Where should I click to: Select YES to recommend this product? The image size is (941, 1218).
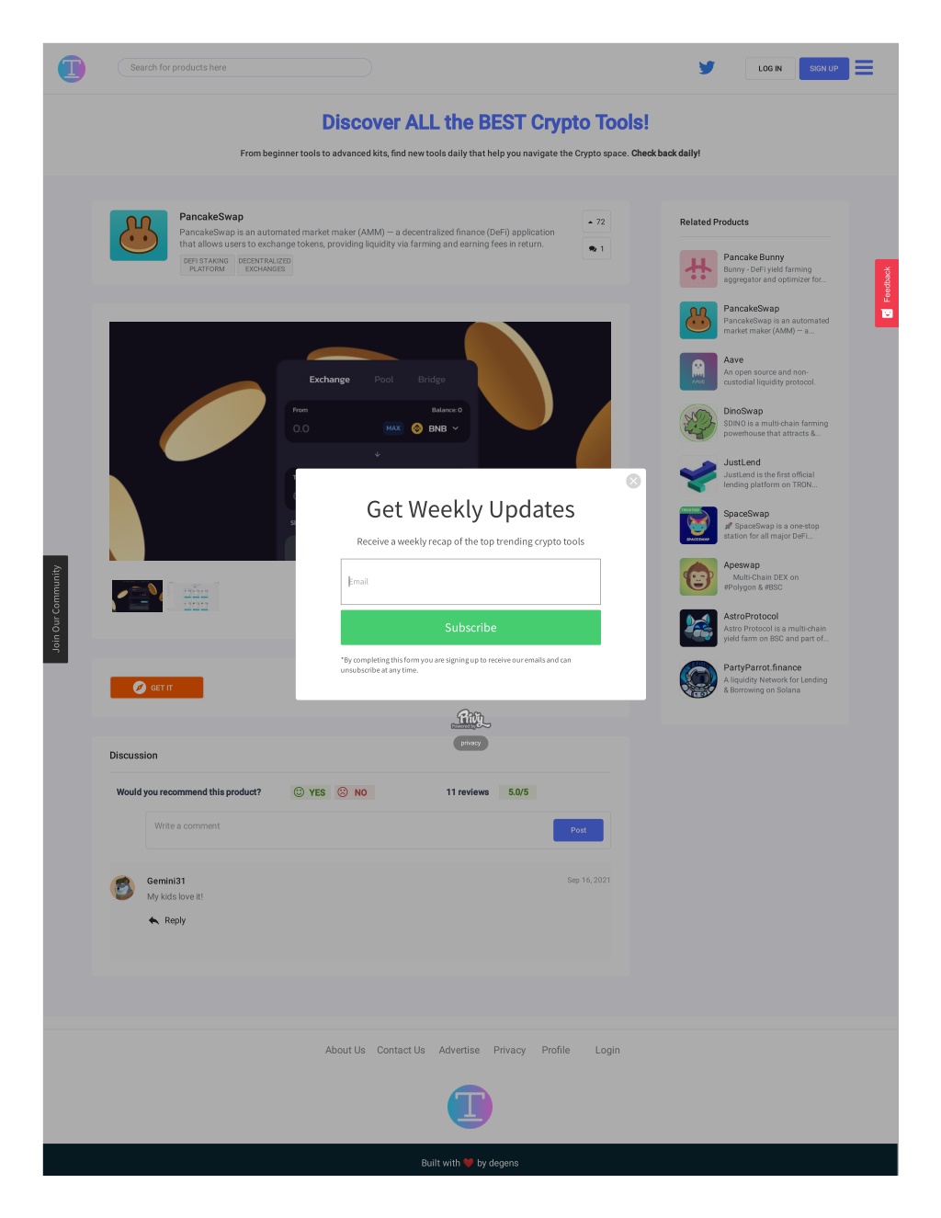[310, 792]
